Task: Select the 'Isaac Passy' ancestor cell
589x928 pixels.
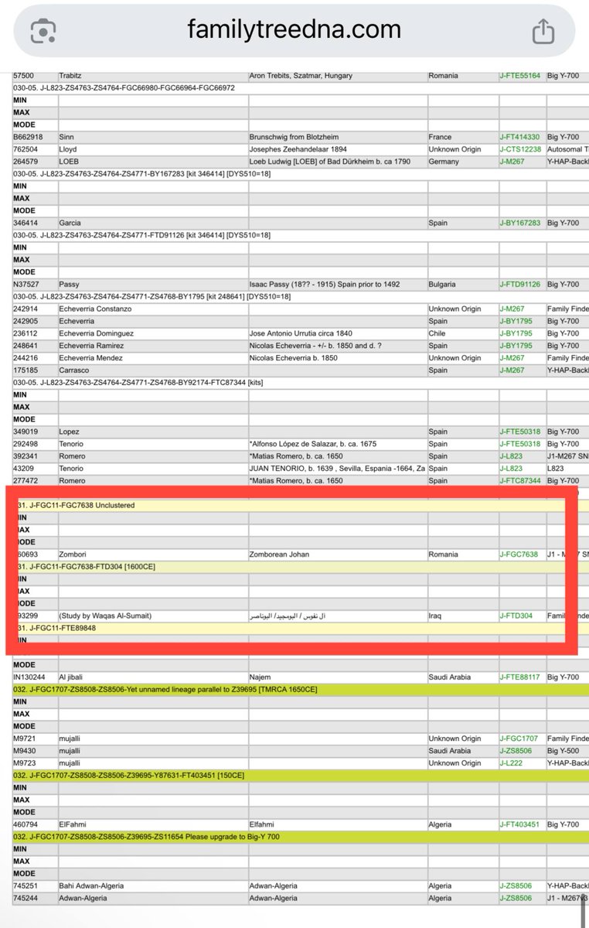Action: (x=325, y=285)
